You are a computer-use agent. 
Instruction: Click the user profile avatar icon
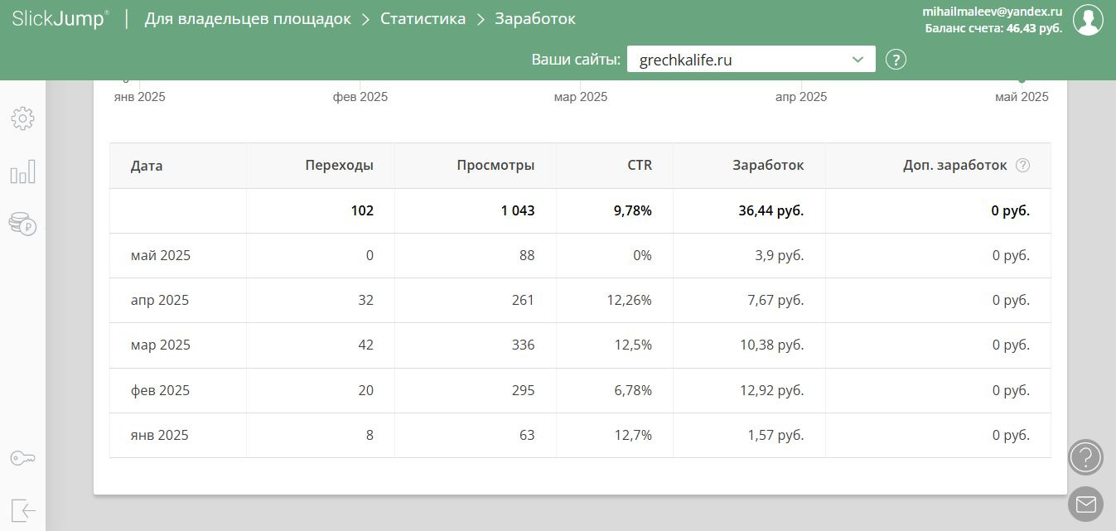point(1088,20)
